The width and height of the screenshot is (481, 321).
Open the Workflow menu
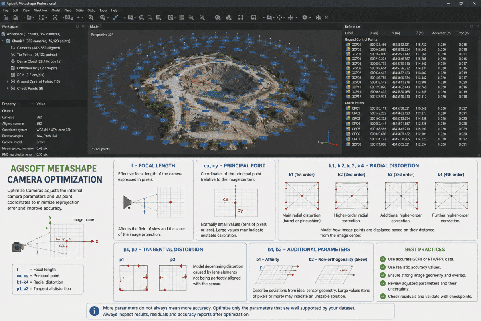tap(40, 10)
